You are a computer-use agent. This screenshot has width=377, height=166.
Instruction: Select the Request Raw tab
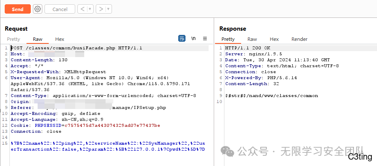[x=38, y=39]
